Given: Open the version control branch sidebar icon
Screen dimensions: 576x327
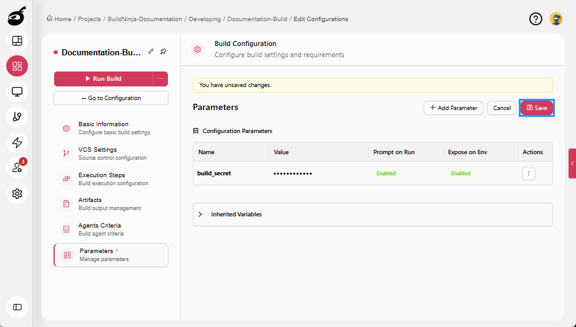Looking at the screenshot, I should (17, 117).
